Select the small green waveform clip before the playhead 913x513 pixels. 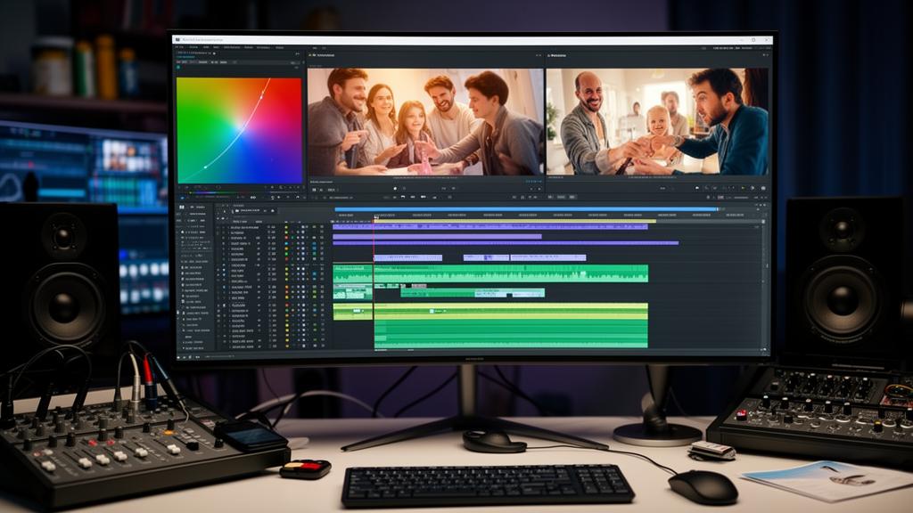point(352,273)
